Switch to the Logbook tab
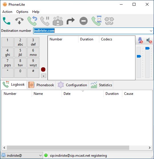The height and width of the screenshot is (159, 154). tap(13, 85)
